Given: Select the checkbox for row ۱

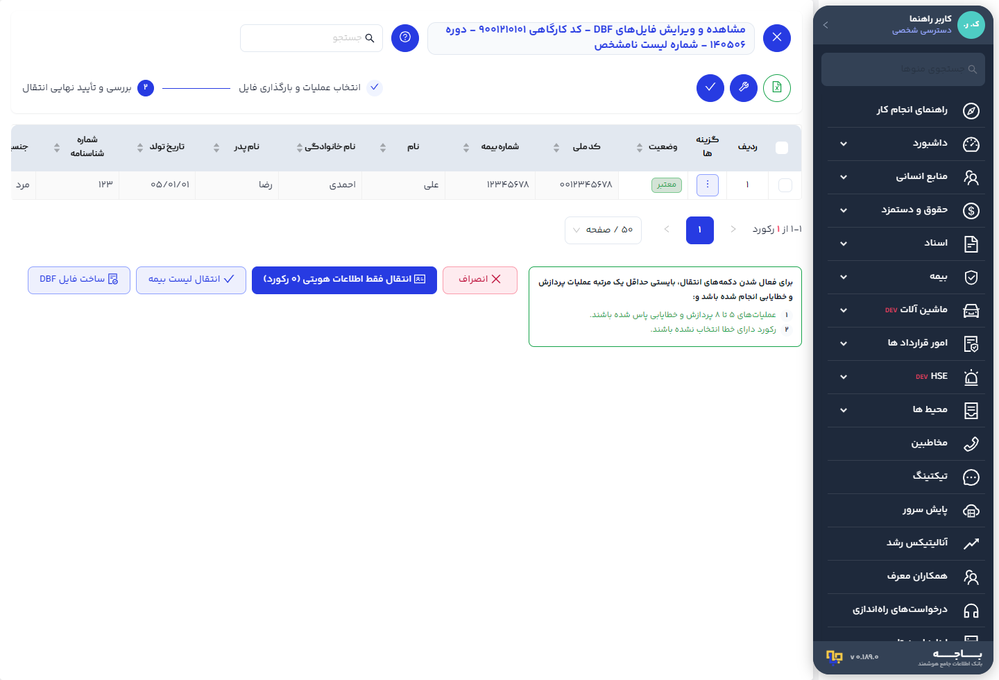Looking at the screenshot, I should coord(785,185).
